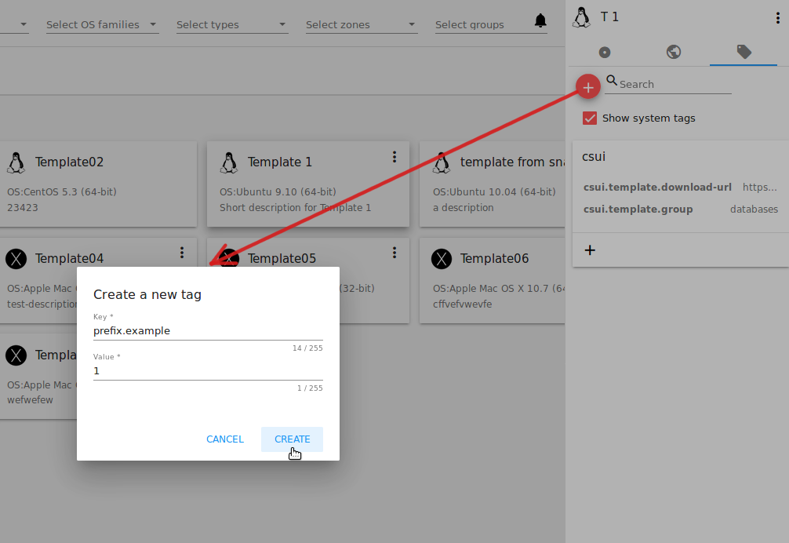Image resolution: width=789 pixels, height=543 pixels.
Task: Confirm with the CREATE button
Action: [292, 439]
